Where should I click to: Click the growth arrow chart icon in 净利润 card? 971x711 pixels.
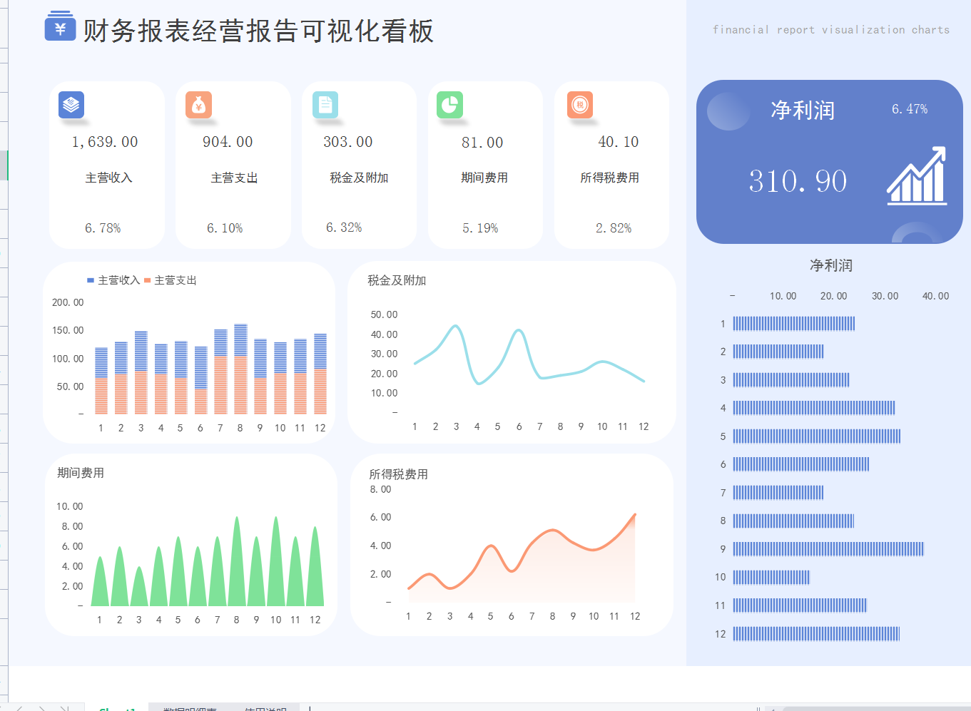(917, 175)
